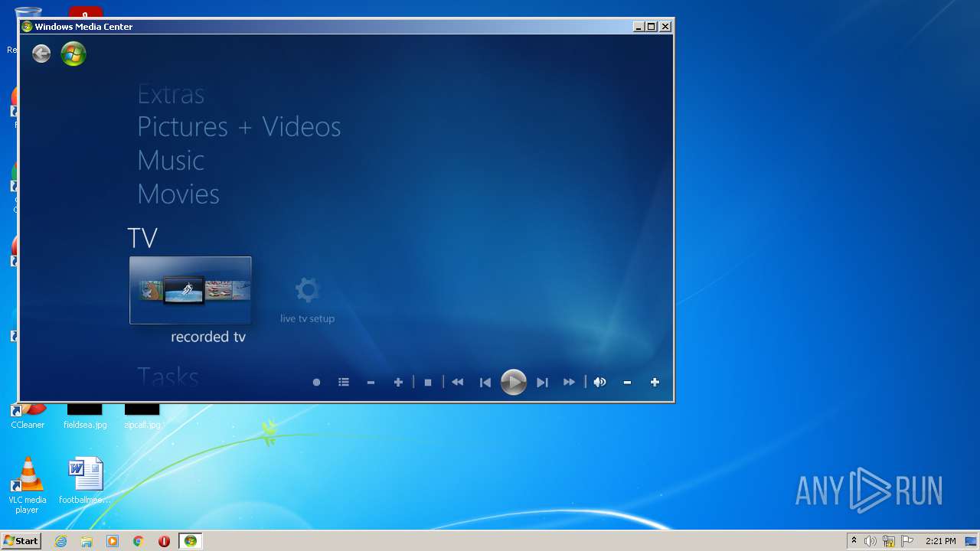Image resolution: width=980 pixels, height=551 pixels.
Task: Maximize the Windows Media Center window
Action: pyautogui.click(x=652, y=27)
